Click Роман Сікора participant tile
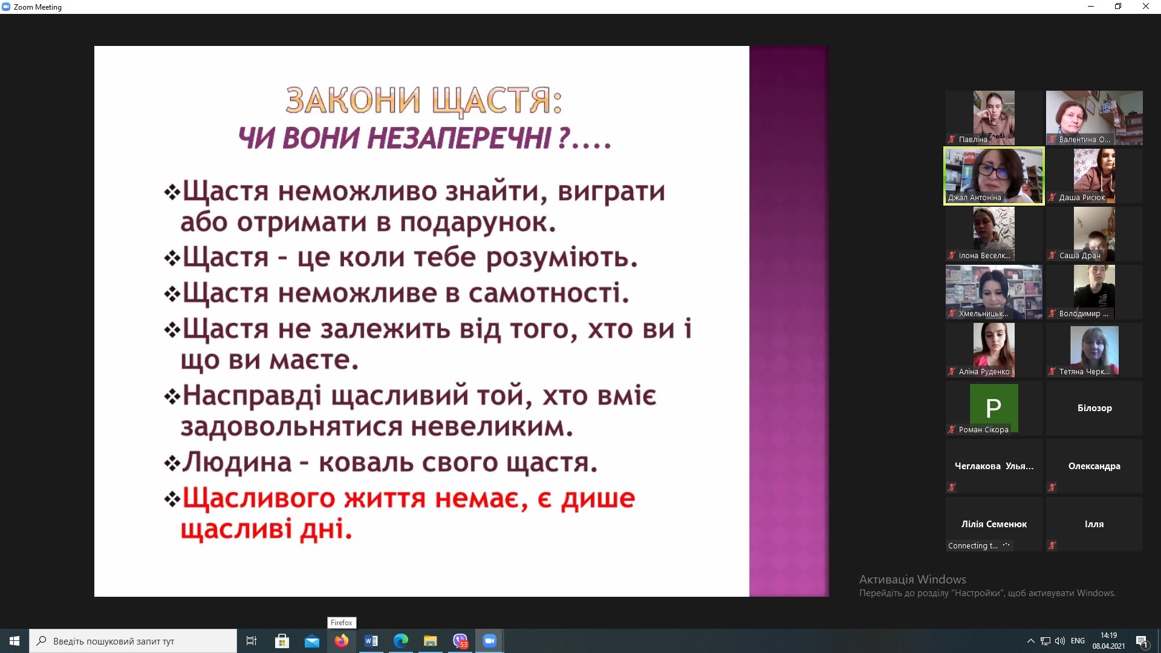The height and width of the screenshot is (653, 1161). [994, 408]
